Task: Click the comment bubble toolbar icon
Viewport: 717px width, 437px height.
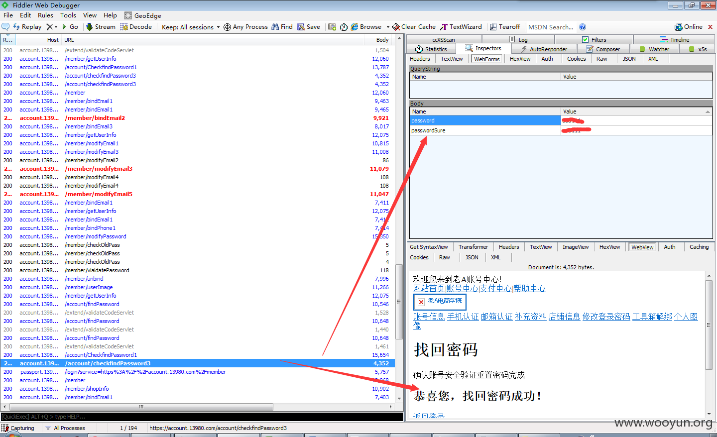Action: 5,27
